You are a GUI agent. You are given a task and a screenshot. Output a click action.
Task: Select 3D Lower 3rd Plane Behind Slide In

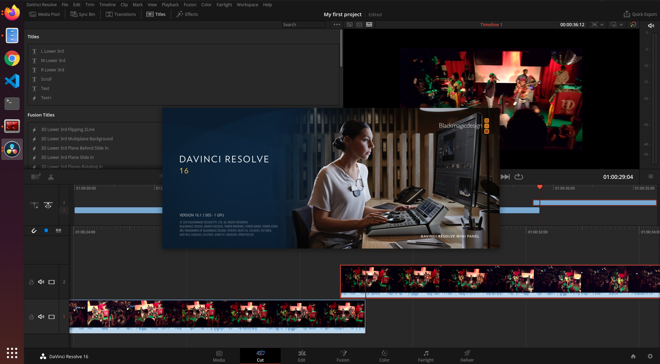click(74, 148)
